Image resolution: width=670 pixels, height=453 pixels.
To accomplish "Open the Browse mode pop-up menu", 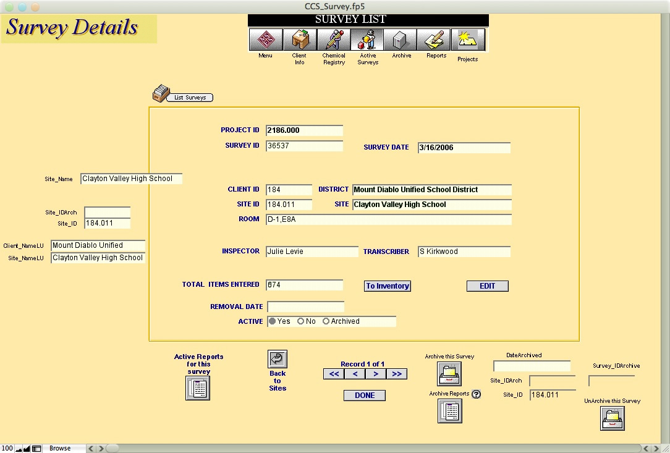I will pyautogui.click(x=63, y=448).
